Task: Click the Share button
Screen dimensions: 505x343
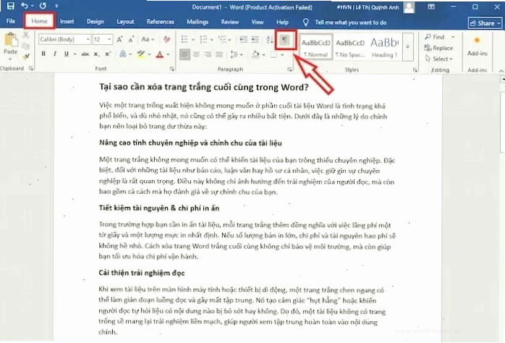Action: point(485,23)
